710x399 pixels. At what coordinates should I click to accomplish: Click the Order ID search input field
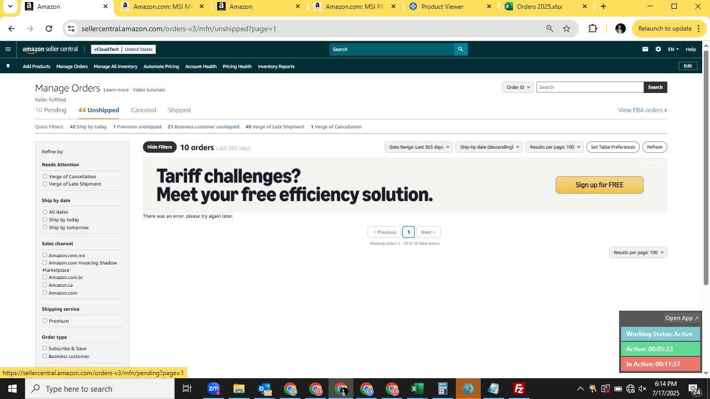coord(590,87)
